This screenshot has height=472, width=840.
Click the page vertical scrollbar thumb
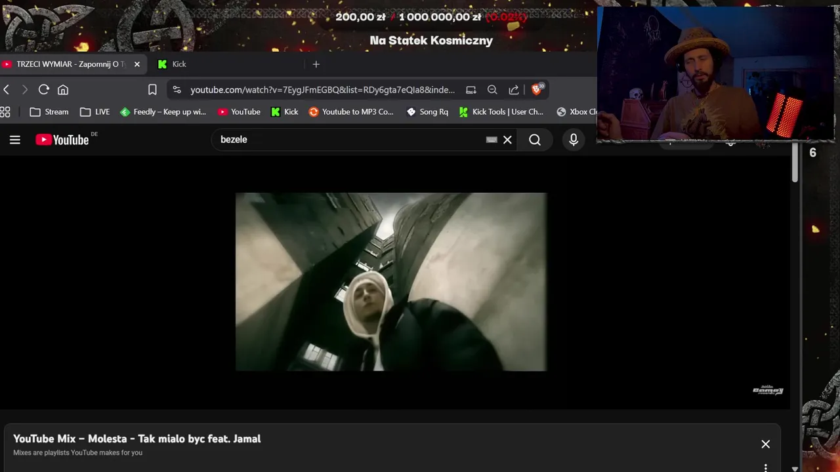pyautogui.click(x=794, y=163)
